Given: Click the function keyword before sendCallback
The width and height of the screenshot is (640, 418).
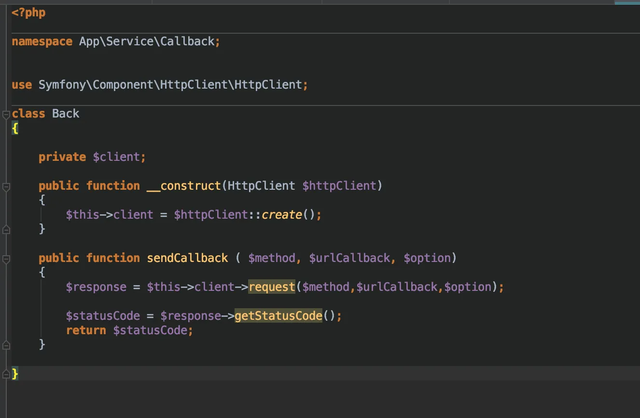Looking at the screenshot, I should [113, 258].
